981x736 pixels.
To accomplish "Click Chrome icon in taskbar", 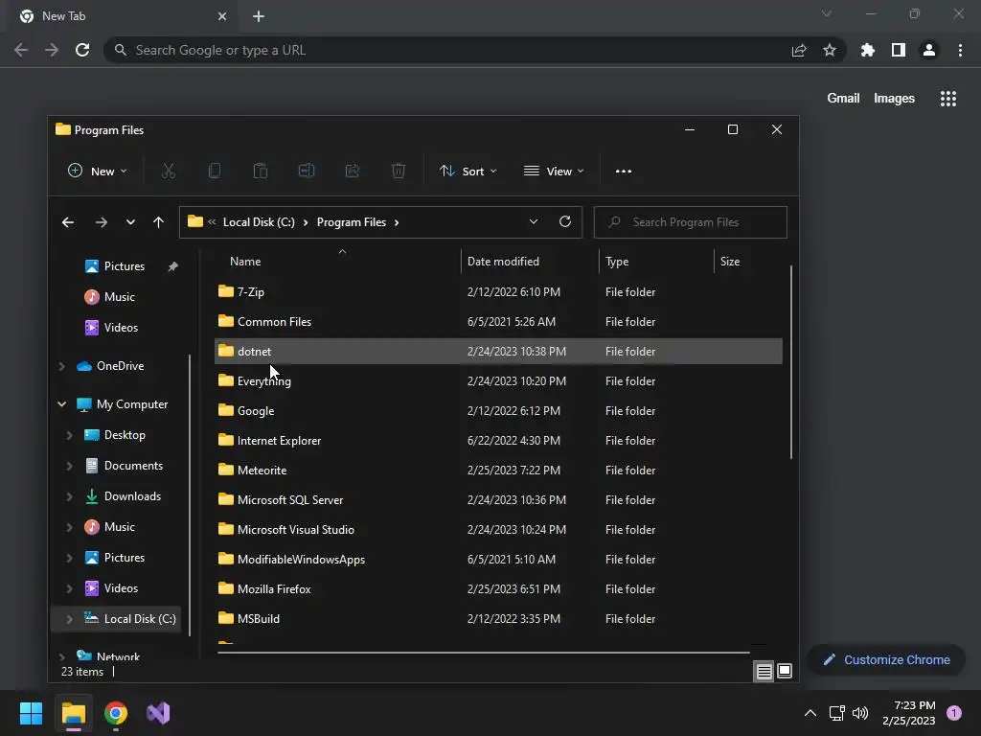I will pos(116,713).
